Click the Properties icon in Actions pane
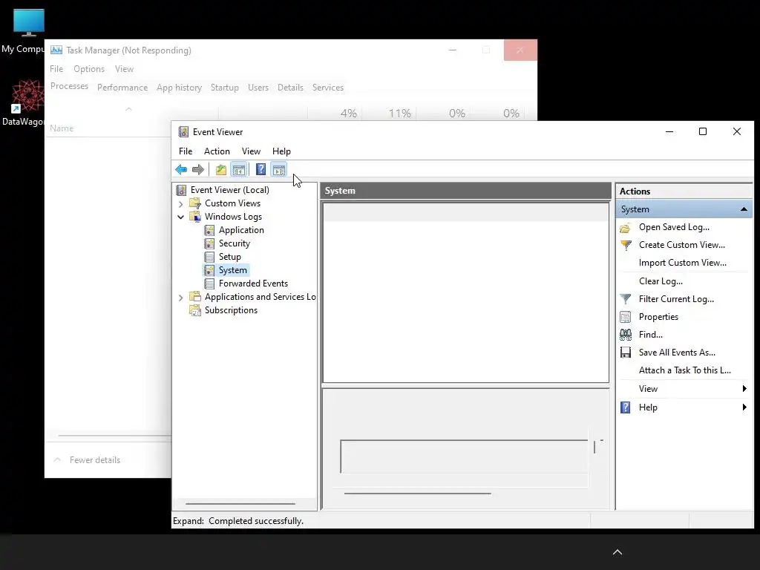The height and width of the screenshot is (570, 760). (625, 317)
